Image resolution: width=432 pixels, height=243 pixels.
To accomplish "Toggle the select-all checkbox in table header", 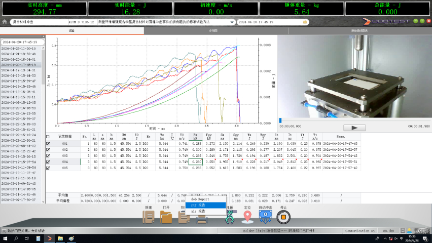I will point(48,136).
